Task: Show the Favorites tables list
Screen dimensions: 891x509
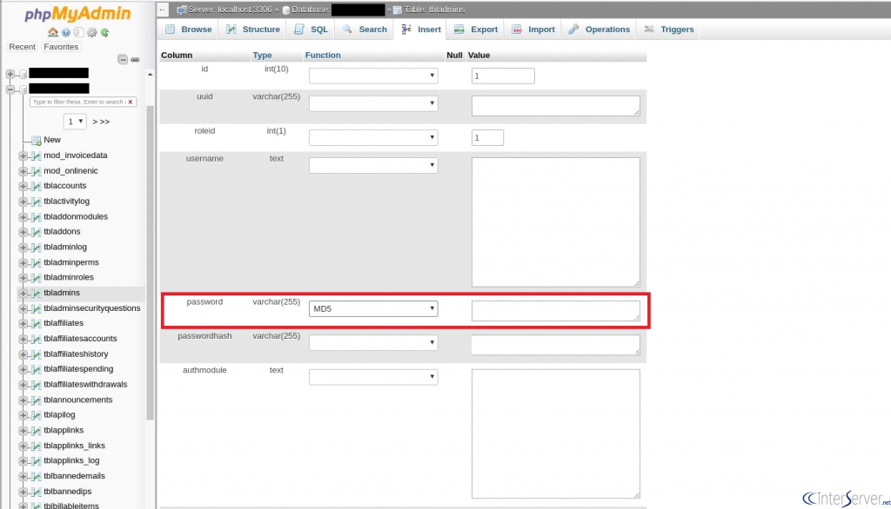Action: (61, 47)
